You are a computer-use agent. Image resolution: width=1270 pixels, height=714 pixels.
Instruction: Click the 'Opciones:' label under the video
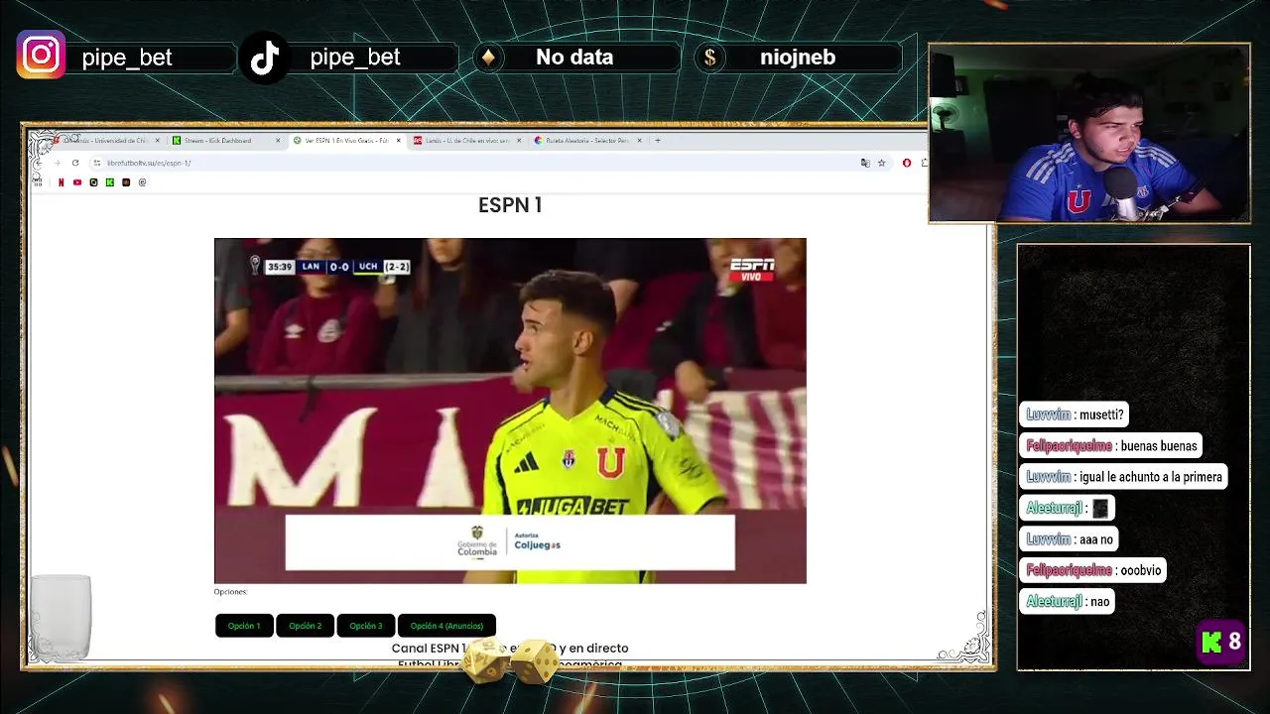pos(230,592)
